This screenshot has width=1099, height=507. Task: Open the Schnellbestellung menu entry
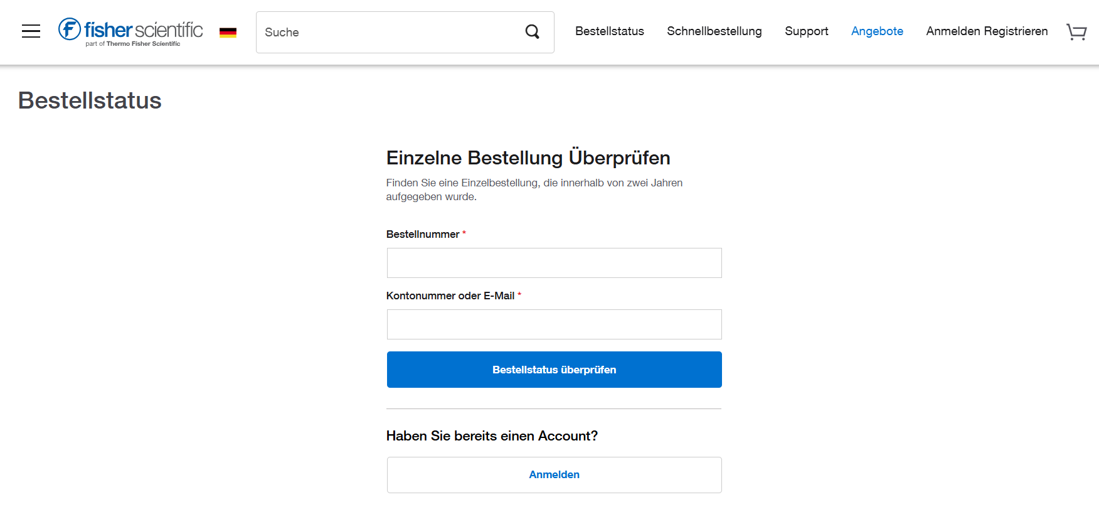pyautogui.click(x=714, y=31)
